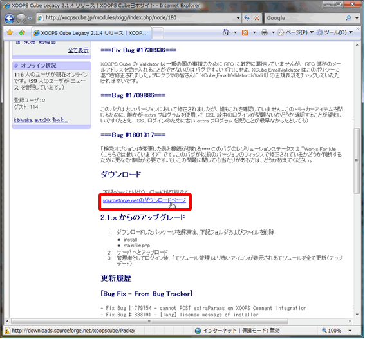365x339 pixels.
Task: Click the Home page icon
Action: point(226,32)
